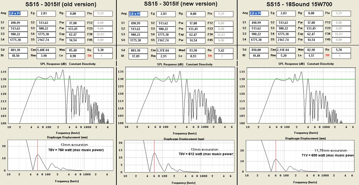Select the Ang field in new version panel

click(138, 14)
